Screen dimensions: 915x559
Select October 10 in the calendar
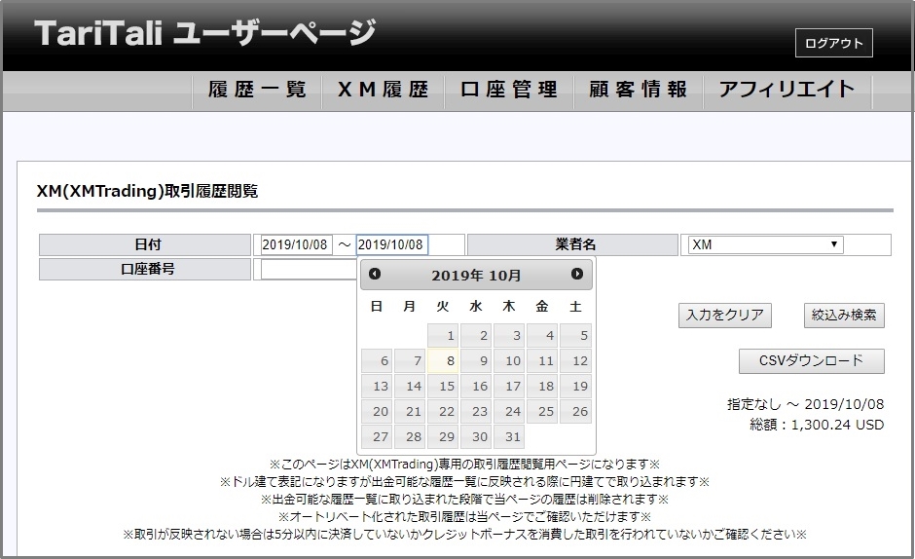coord(509,361)
